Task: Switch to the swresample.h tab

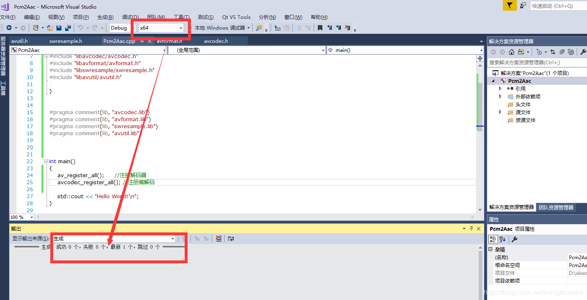Action: click(66, 41)
